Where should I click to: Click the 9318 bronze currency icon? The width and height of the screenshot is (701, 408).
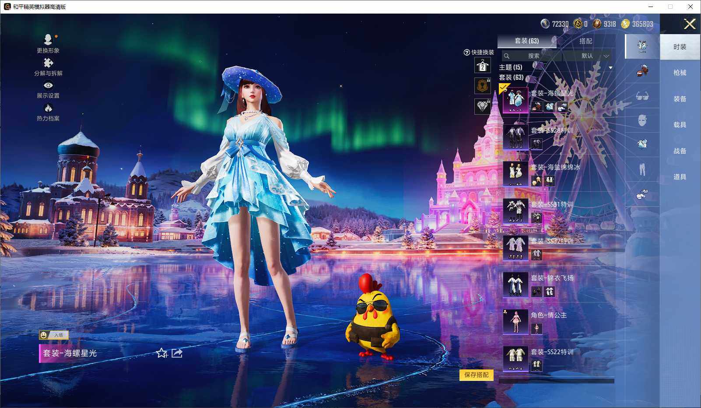click(x=597, y=24)
